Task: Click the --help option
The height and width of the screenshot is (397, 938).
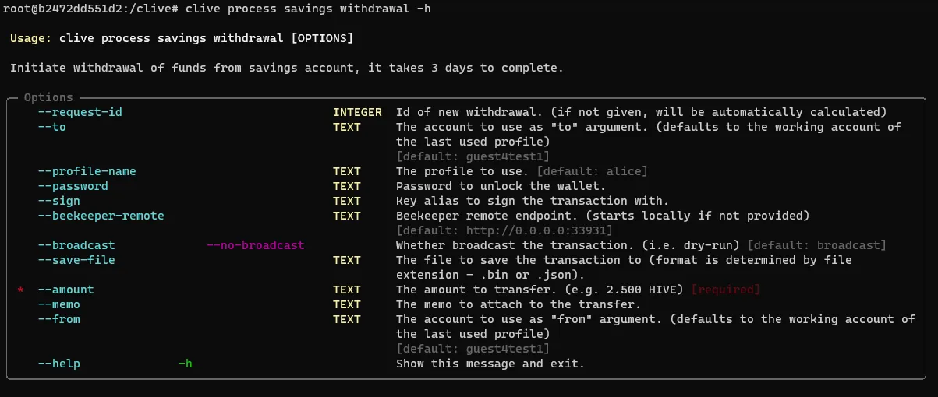Action: click(59, 364)
